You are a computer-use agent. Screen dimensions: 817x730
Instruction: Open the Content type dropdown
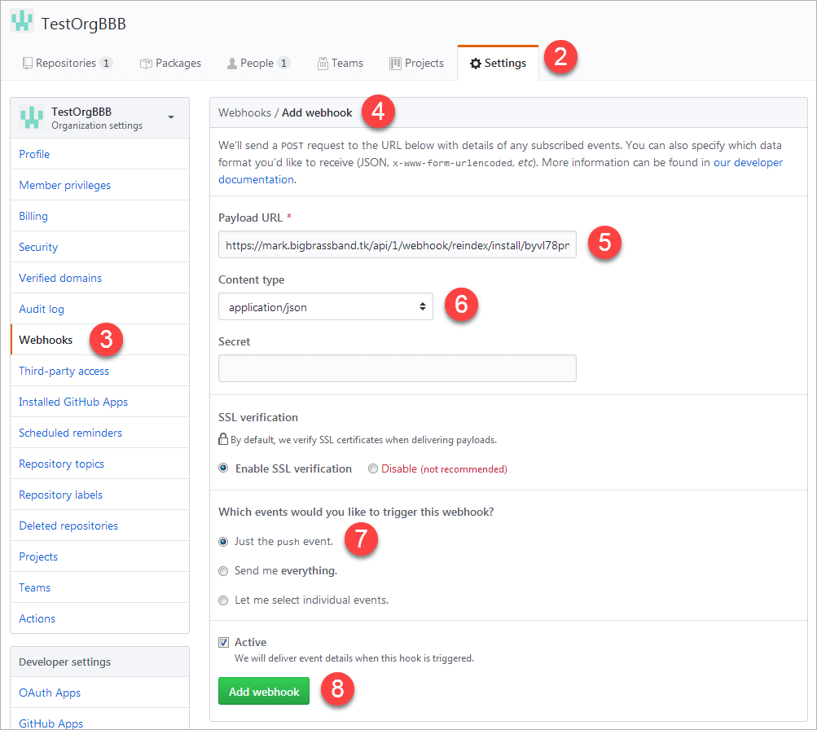pyautogui.click(x=325, y=307)
